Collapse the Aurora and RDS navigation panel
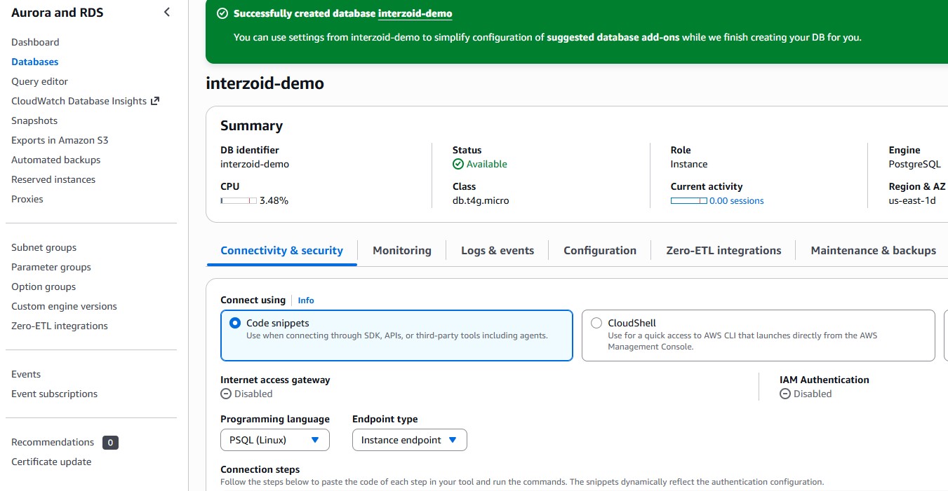 coord(167,12)
